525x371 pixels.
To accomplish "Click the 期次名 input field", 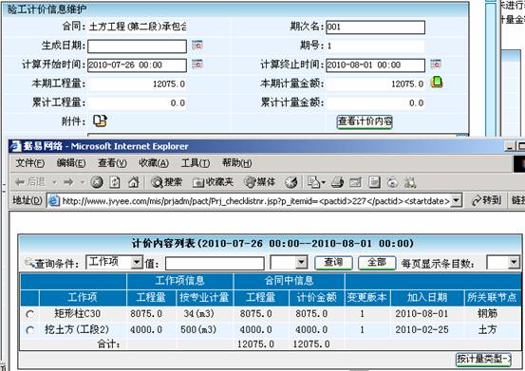I will click(375, 28).
